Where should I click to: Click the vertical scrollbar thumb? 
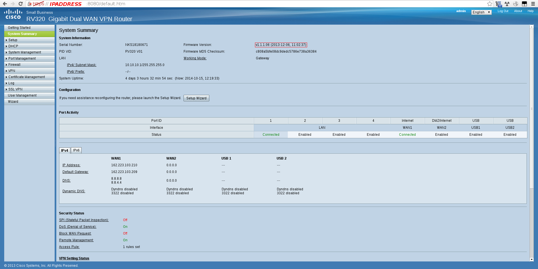click(532, 109)
